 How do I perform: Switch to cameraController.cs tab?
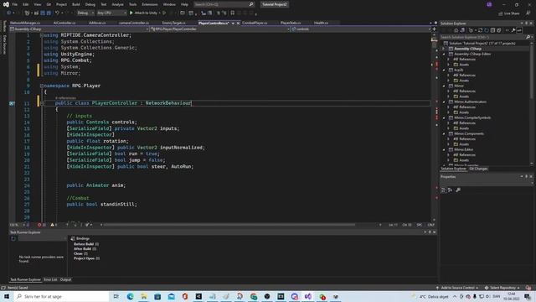134,23
